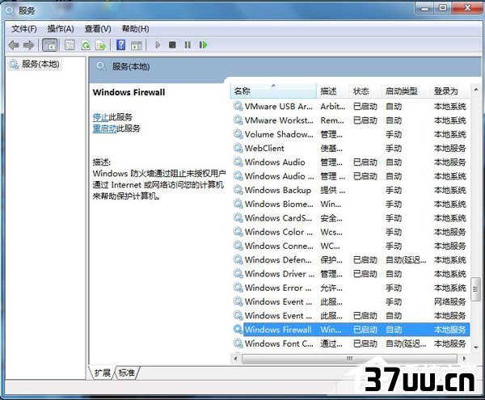
Task: Toggle the action pane toolbar icon
Action: pyautogui.click(x=137, y=45)
